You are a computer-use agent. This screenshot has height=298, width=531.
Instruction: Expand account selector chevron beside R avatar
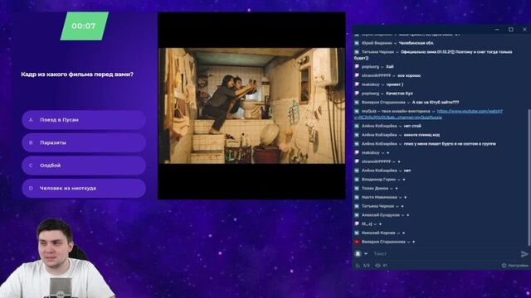point(366,253)
